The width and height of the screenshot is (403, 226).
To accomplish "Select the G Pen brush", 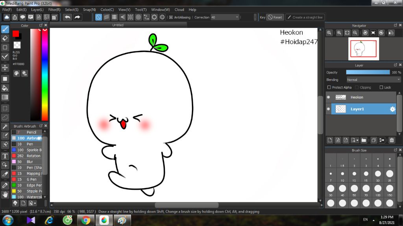I will click(26, 179).
